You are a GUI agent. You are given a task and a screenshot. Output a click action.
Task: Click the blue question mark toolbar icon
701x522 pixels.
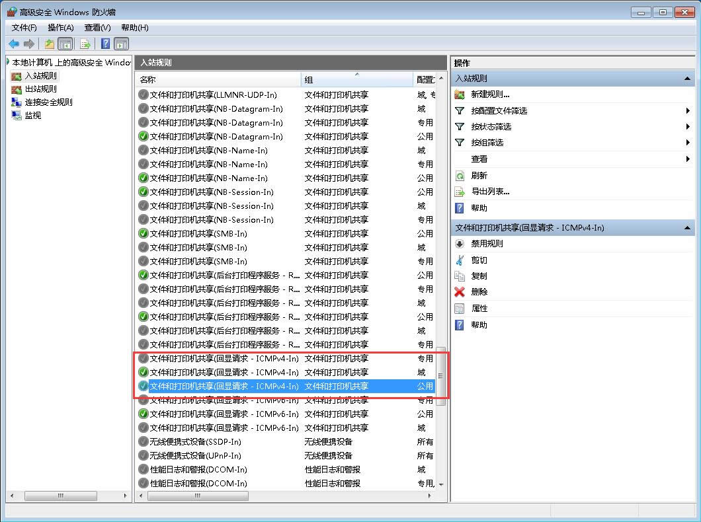click(x=105, y=44)
